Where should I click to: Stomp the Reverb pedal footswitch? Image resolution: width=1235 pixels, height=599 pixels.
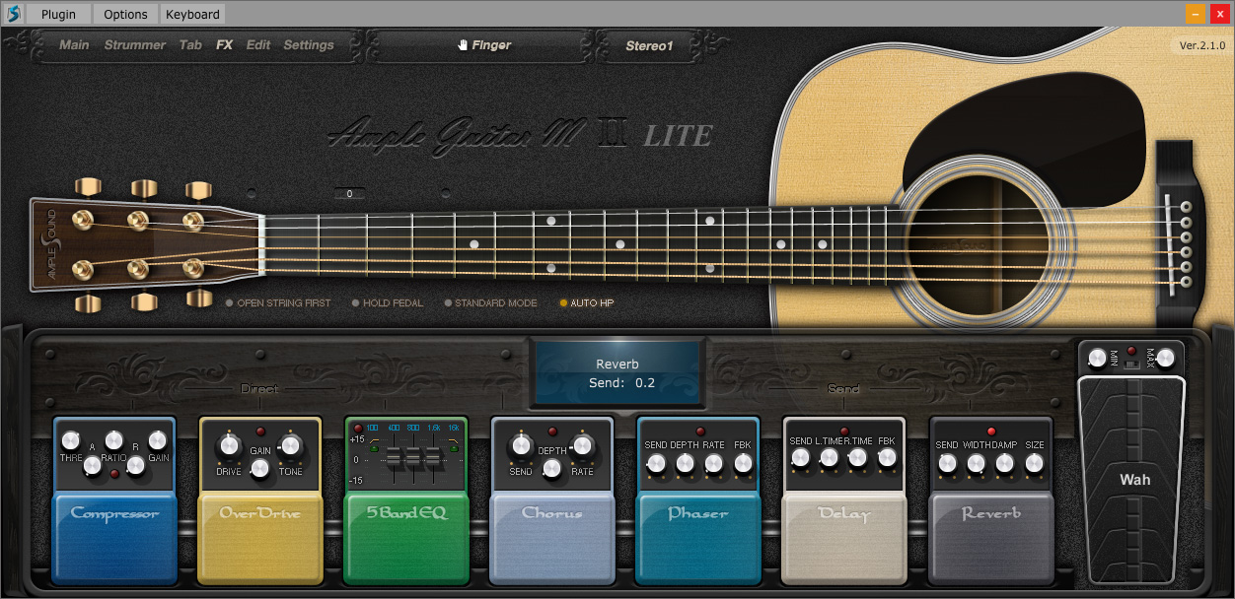[991, 537]
